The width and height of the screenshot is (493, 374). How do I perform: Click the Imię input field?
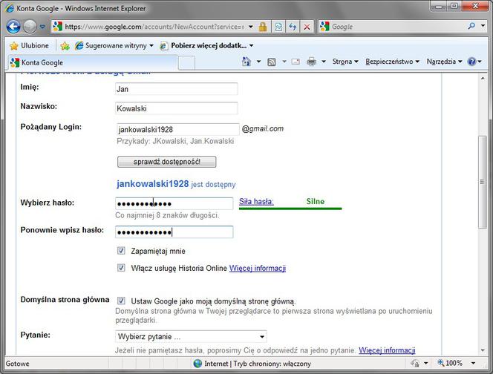pyautogui.click(x=177, y=88)
